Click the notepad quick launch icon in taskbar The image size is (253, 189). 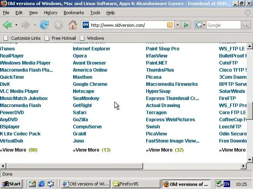click(32, 184)
